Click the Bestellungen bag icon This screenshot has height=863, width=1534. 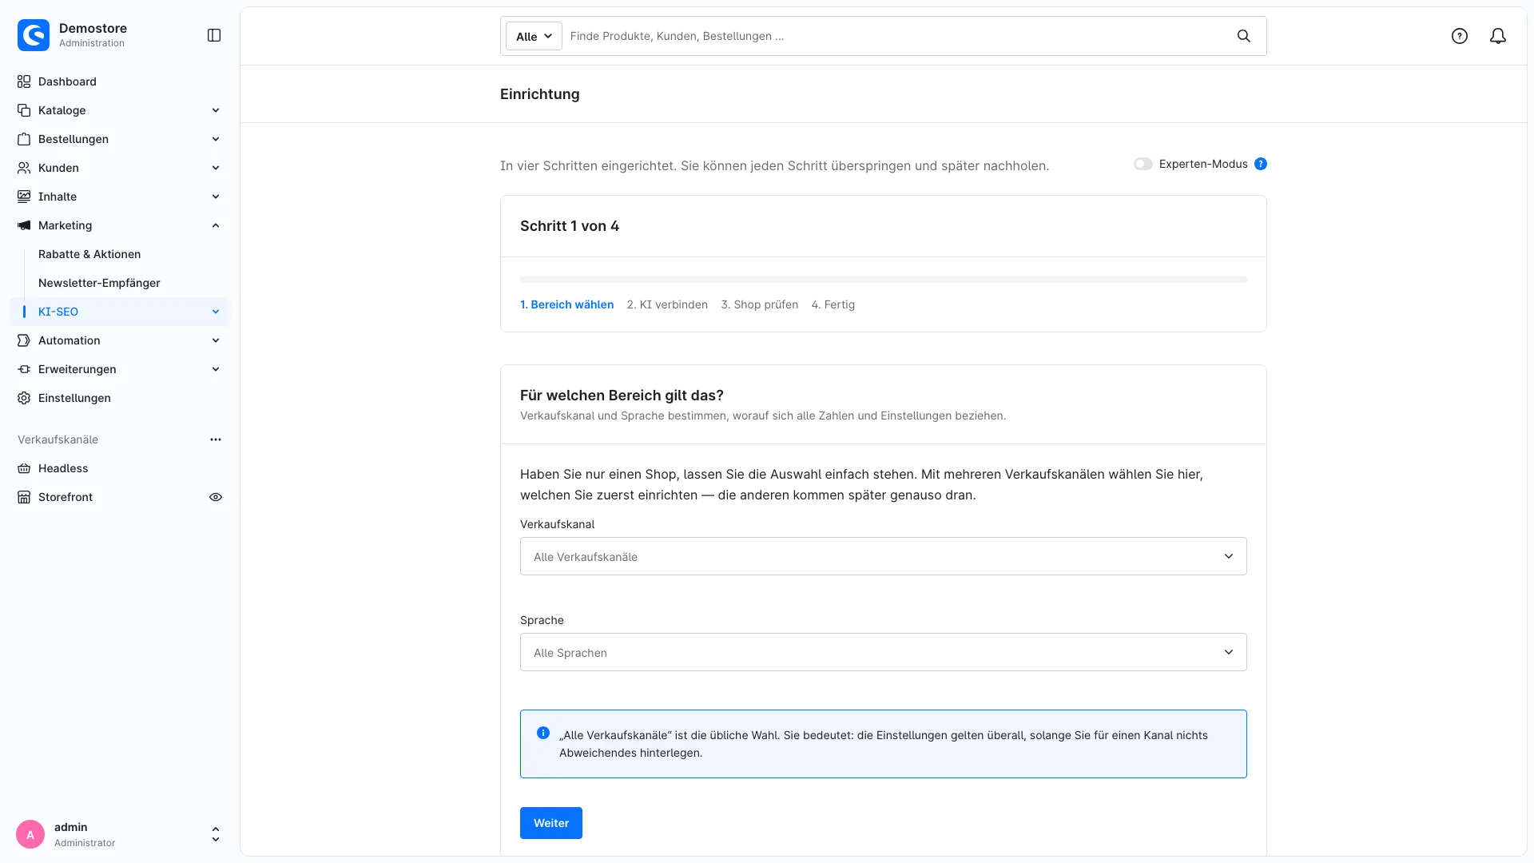point(24,139)
